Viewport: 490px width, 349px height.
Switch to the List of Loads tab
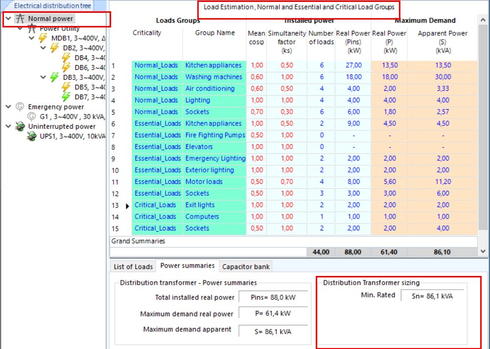132,266
